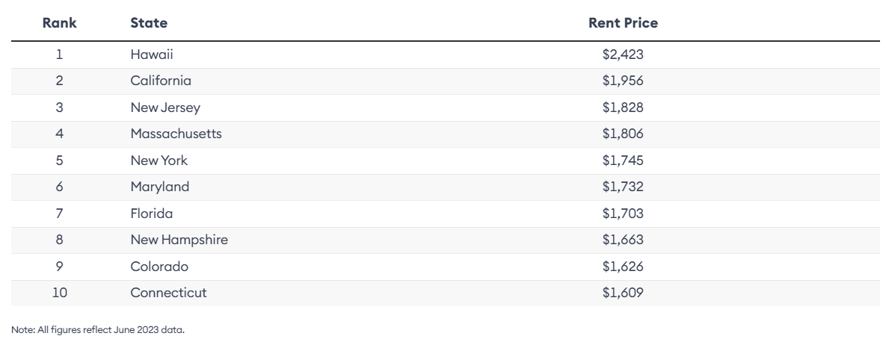Click the Rank column header
The width and height of the screenshot is (892, 342).
pos(59,23)
